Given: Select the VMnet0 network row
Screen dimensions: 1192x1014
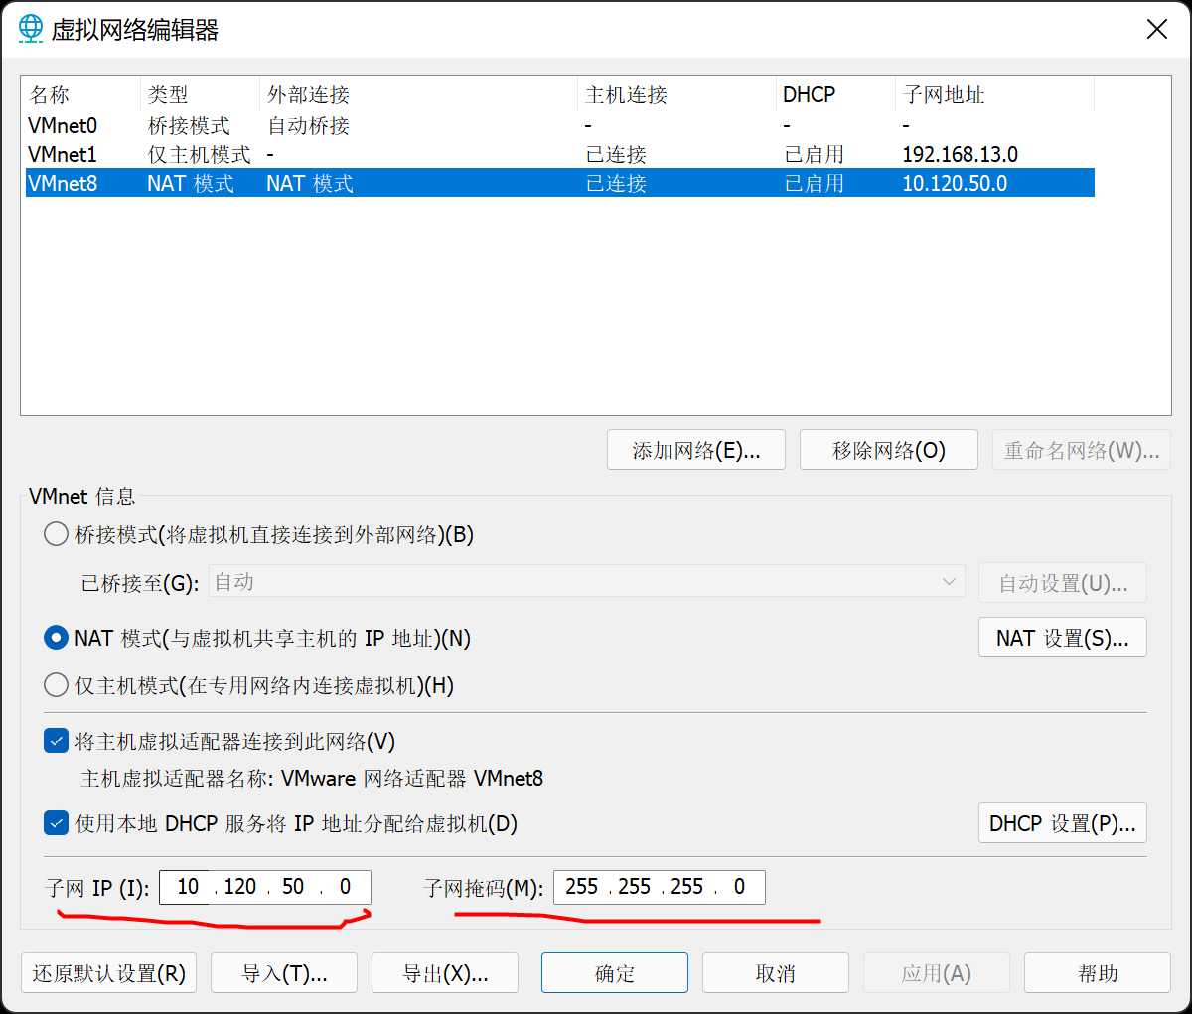Looking at the screenshot, I should 560,125.
